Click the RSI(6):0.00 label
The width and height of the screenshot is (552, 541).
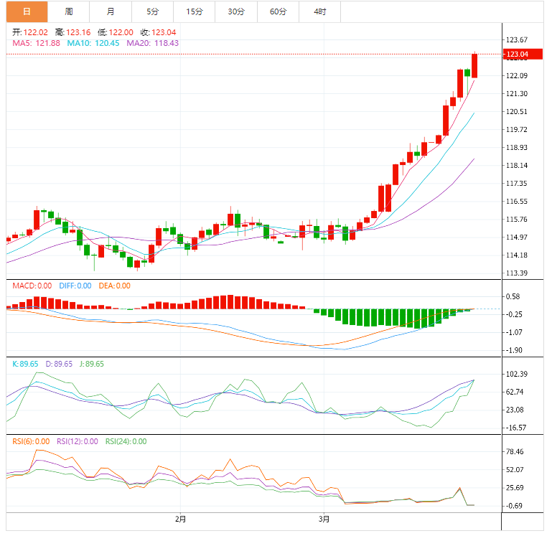[31, 441]
